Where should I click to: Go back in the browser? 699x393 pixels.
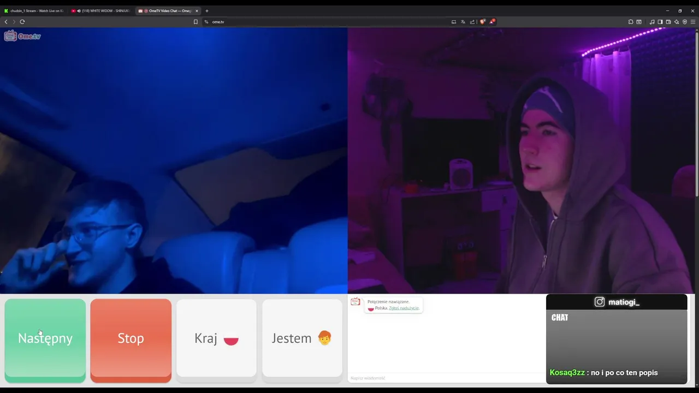[6, 22]
